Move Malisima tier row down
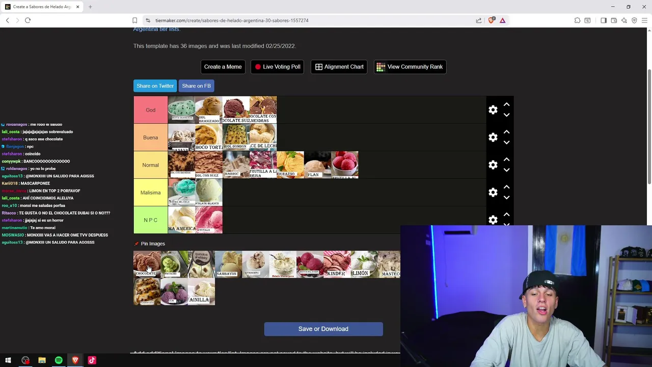 pos(506,198)
